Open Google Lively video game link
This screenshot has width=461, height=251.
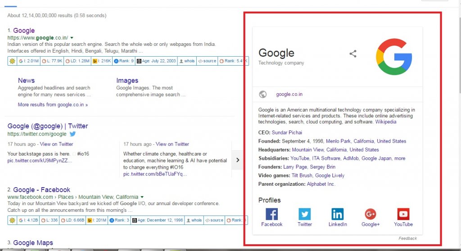pyautogui.click(x=330, y=175)
